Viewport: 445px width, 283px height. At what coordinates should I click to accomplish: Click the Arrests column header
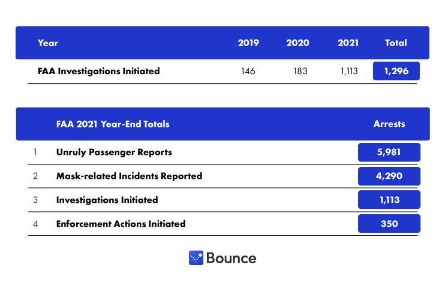tap(389, 124)
